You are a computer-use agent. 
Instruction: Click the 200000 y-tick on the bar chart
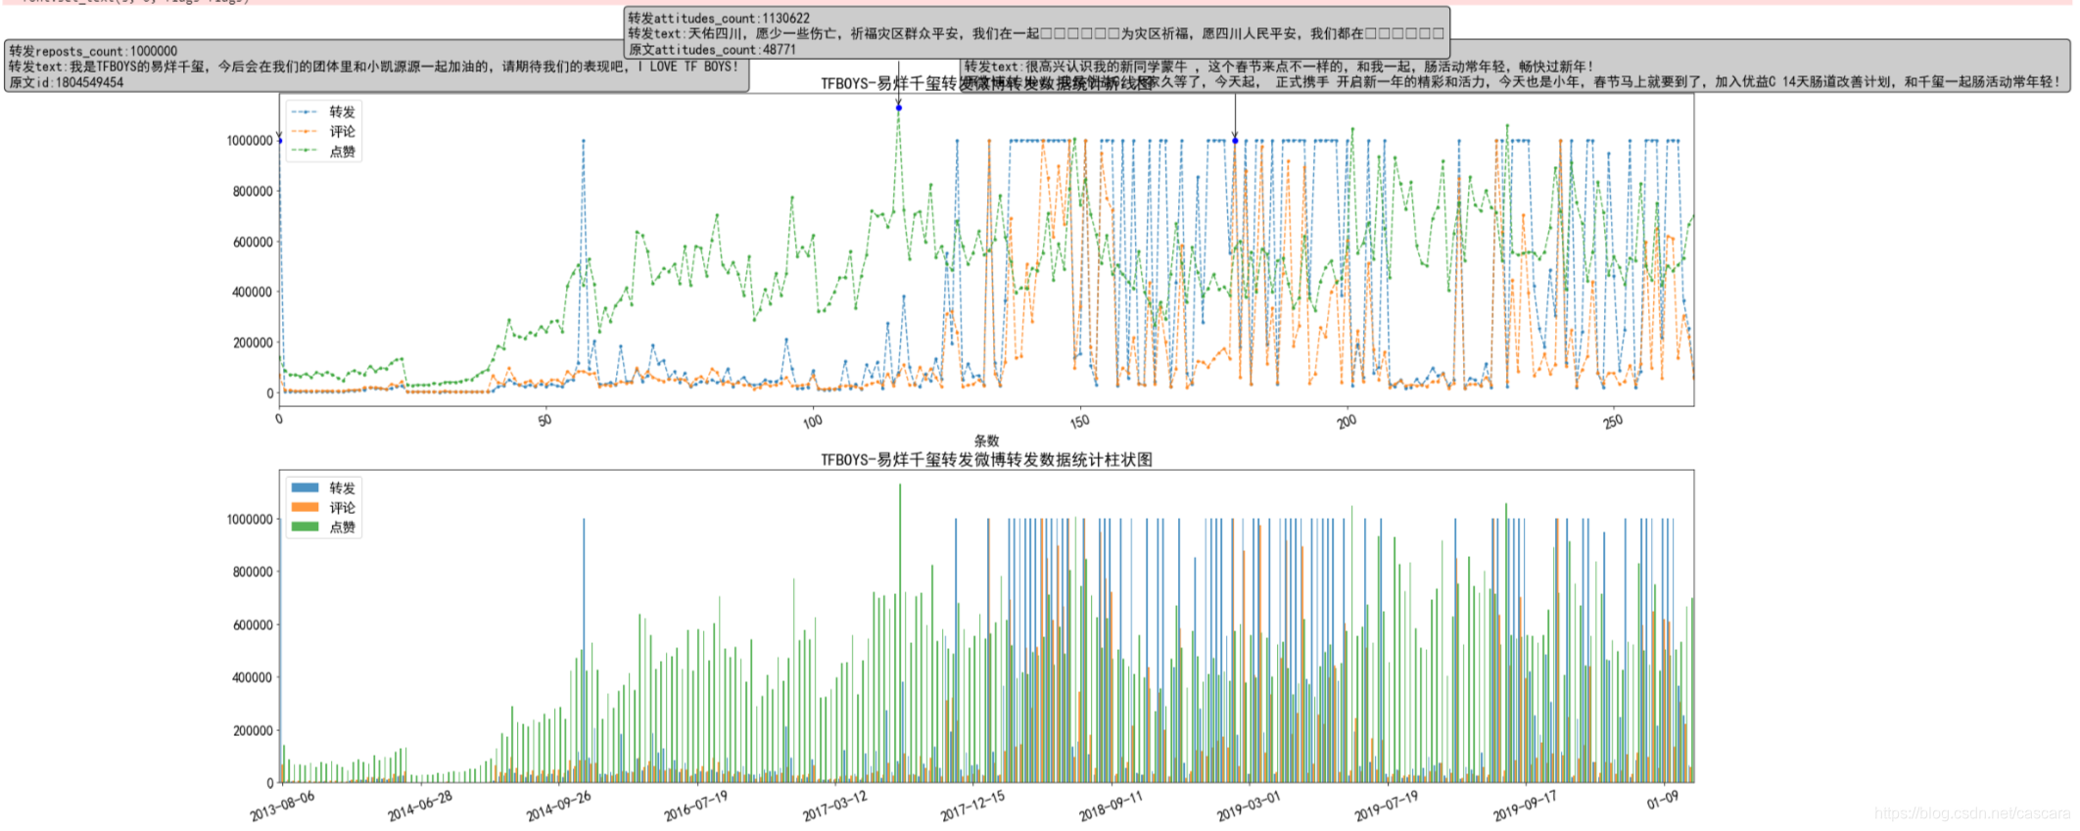[253, 730]
